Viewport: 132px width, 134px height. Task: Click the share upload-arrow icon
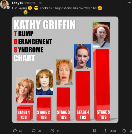[x=105, y=131]
